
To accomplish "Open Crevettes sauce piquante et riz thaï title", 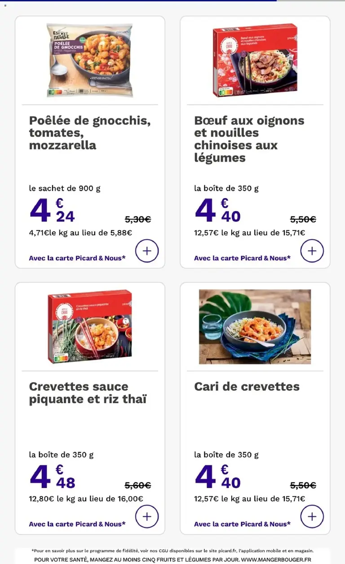I will point(88,393).
